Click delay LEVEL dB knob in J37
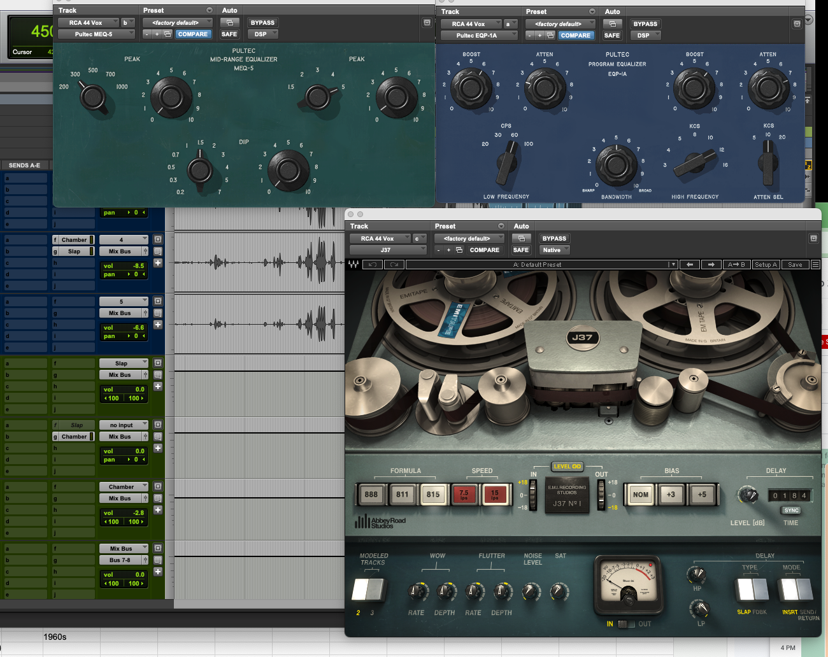 [747, 495]
